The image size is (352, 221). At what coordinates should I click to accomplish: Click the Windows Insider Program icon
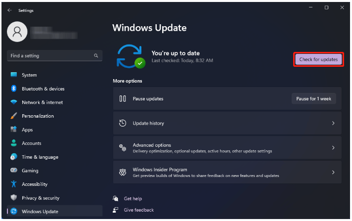click(x=123, y=172)
